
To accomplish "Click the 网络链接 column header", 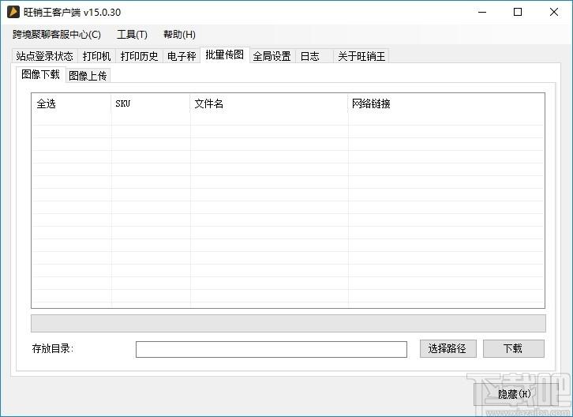I will click(446, 103).
